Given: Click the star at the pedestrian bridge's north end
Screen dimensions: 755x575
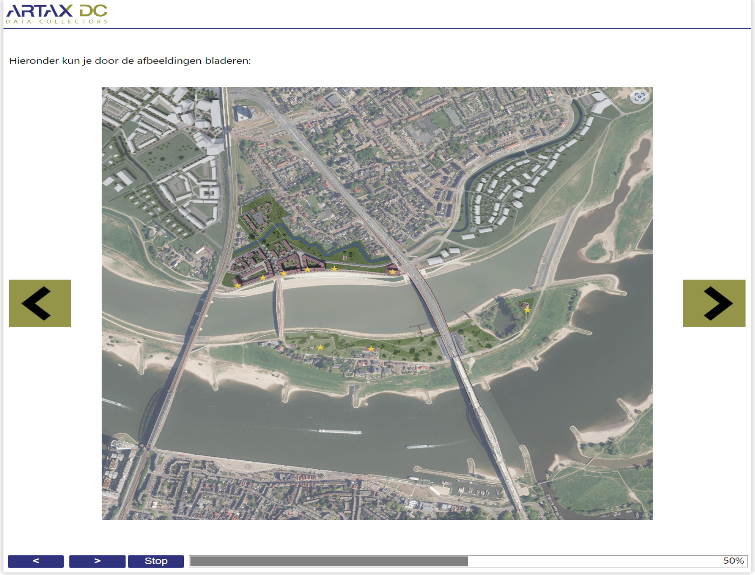Looking at the screenshot, I should pos(283,273).
